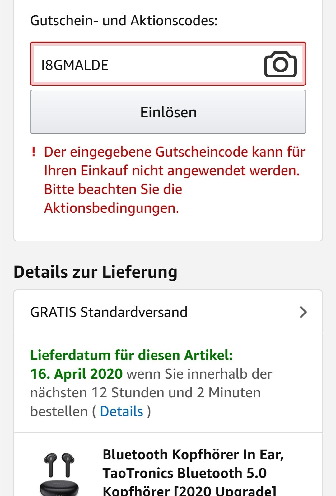Tap the 'bestellen' text before Details
The width and height of the screenshot is (336, 496).
click(59, 411)
